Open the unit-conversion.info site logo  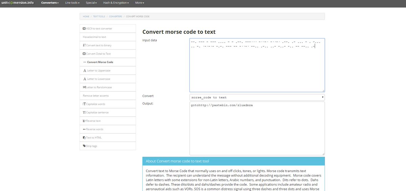[17, 3]
